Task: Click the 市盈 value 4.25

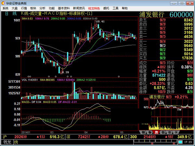Action: [189, 88]
